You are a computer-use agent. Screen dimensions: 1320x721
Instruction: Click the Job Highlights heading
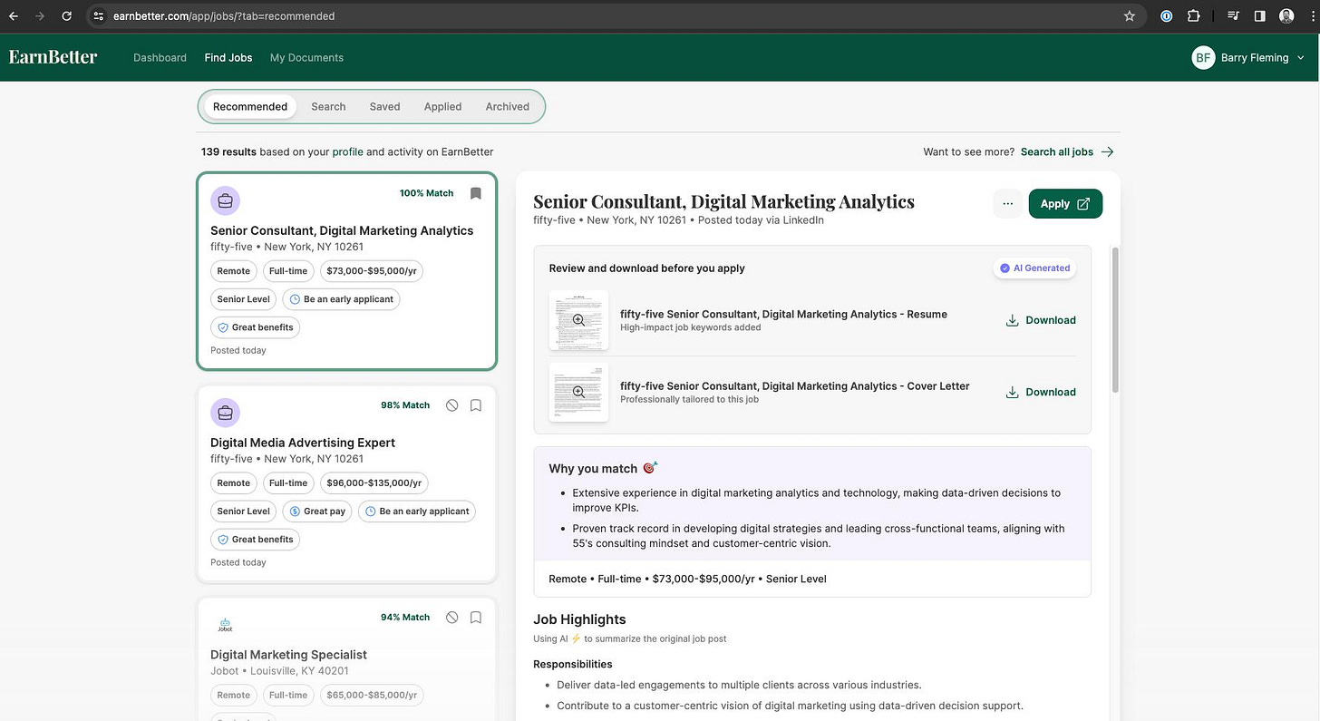pos(579,619)
